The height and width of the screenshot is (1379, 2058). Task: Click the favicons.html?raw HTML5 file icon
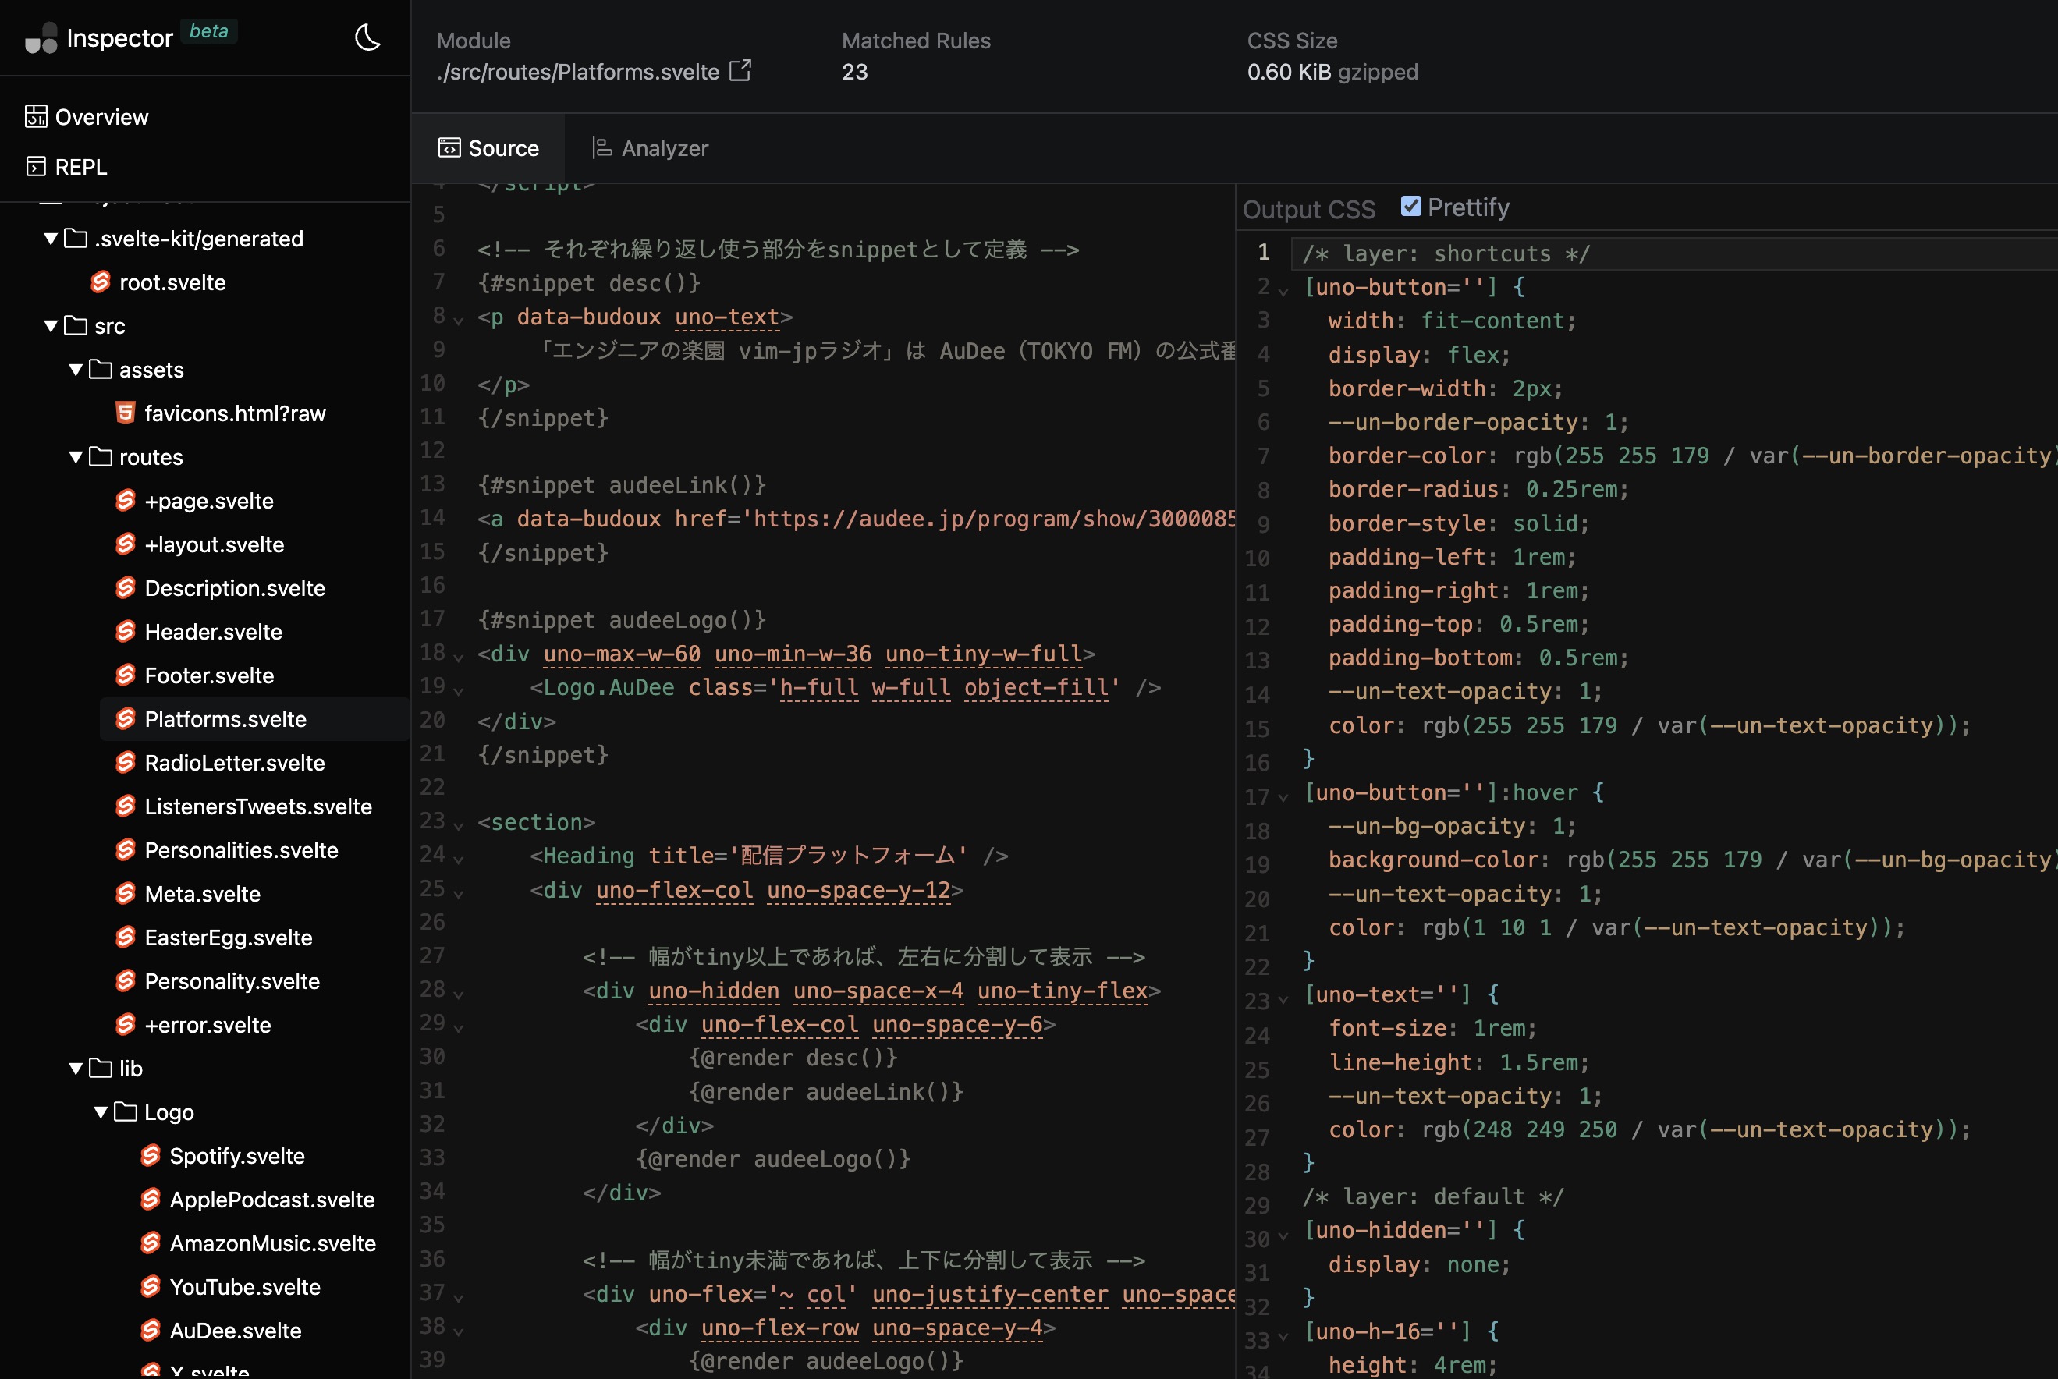click(x=125, y=413)
